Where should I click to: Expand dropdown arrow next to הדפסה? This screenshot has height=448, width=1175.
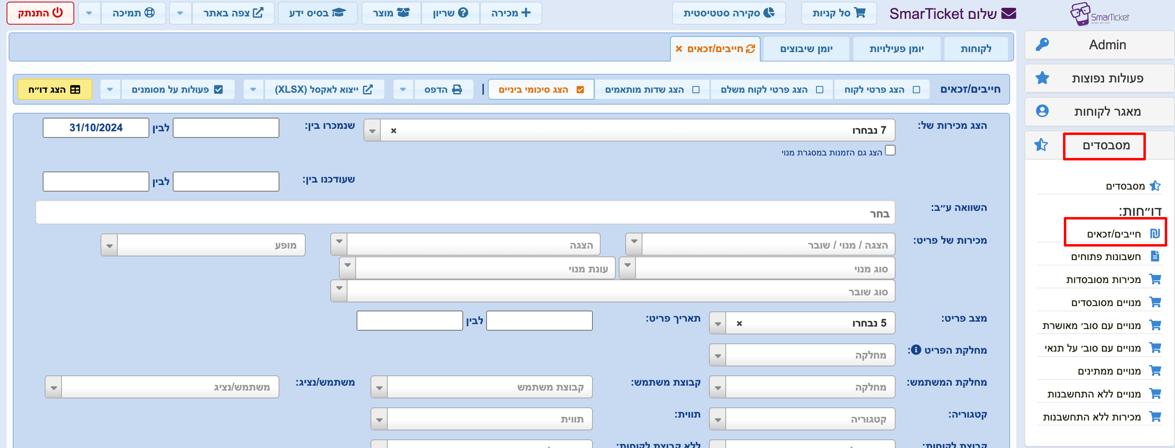pyautogui.click(x=403, y=89)
